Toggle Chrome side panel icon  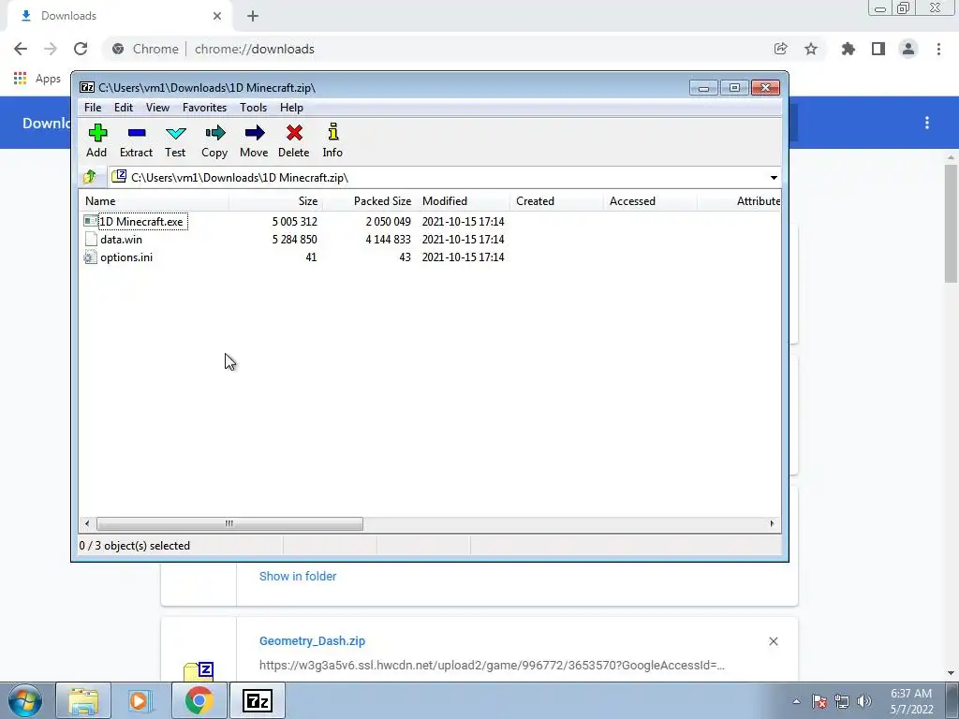[878, 49]
